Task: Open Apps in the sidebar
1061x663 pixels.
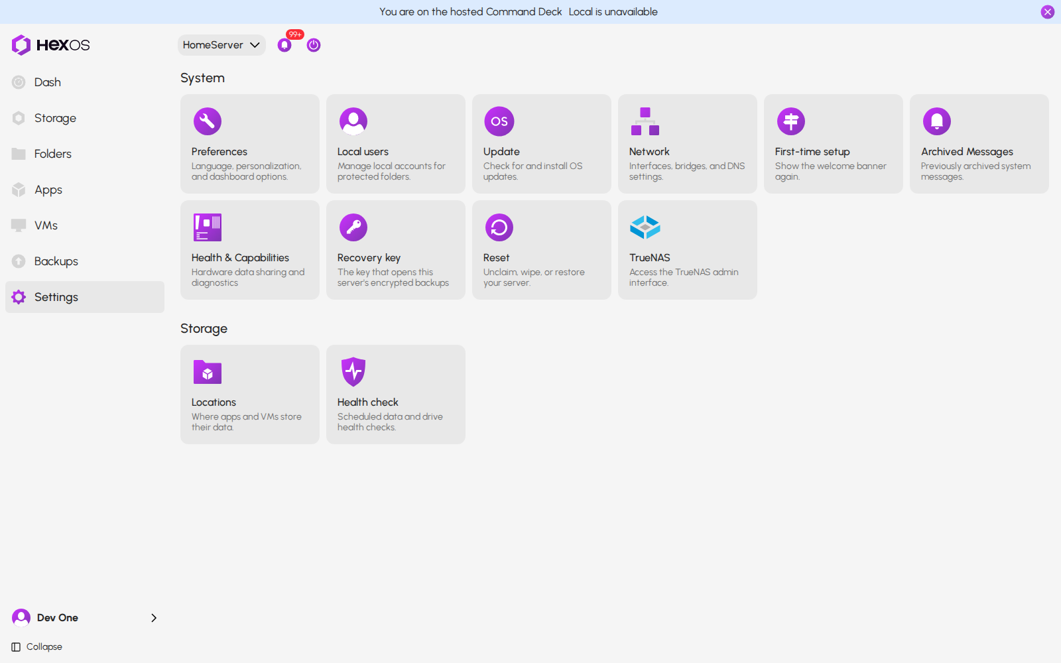Action: (85, 190)
